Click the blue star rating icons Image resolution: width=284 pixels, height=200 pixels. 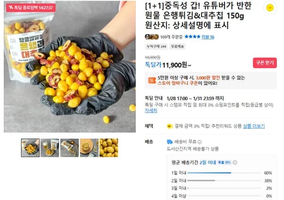click(192, 37)
